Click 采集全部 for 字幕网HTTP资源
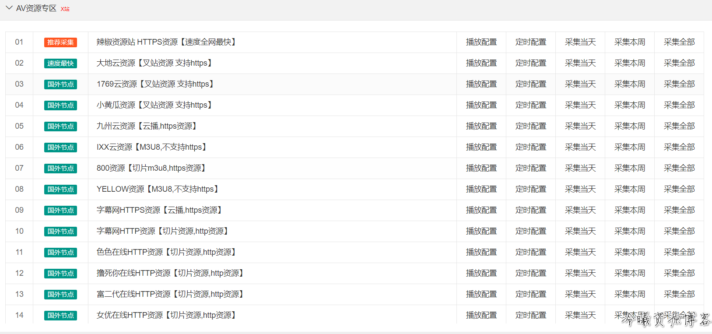Image resolution: width=712 pixels, height=334 pixels. point(679,231)
